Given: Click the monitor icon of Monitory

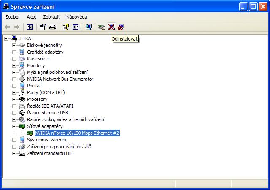Looking at the screenshot, I should tap(22, 65).
